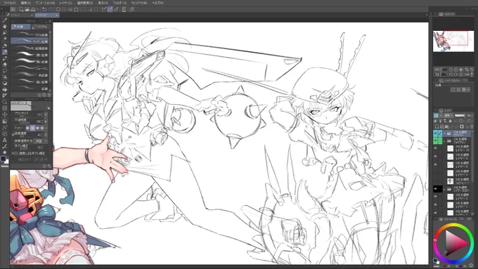Collapse the green-marked second layer folder
The width and height of the screenshot is (478, 269).
(445, 141)
